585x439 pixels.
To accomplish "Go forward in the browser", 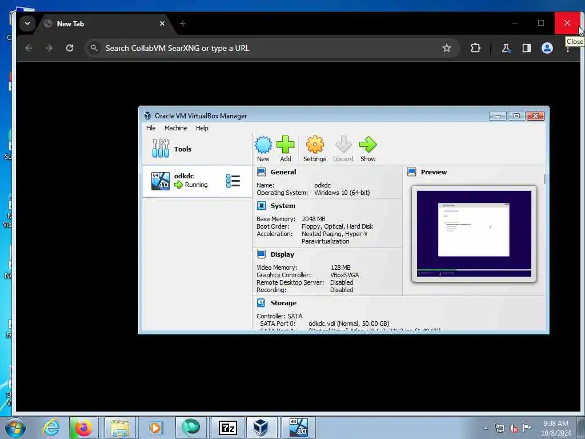I will click(x=49, y=48).
